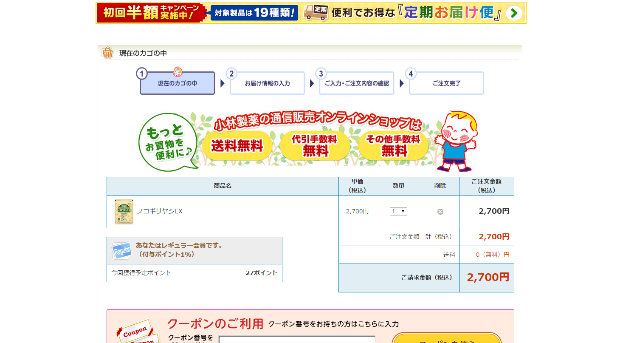Click the delivery truck icon in the banner
Viewport: 620px width, 343px height.
point(316,13)
